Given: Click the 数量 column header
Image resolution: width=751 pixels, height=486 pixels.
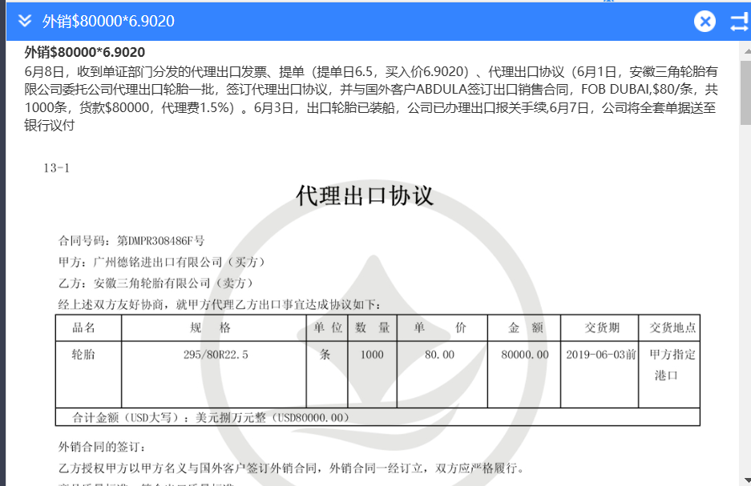Looking at the screenshot, I should [x=372, y=327].
